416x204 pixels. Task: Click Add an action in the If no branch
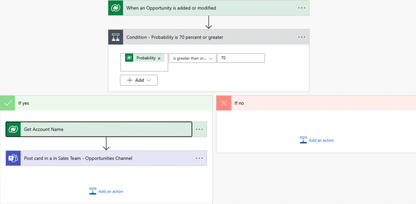click(x=317, y=140)
